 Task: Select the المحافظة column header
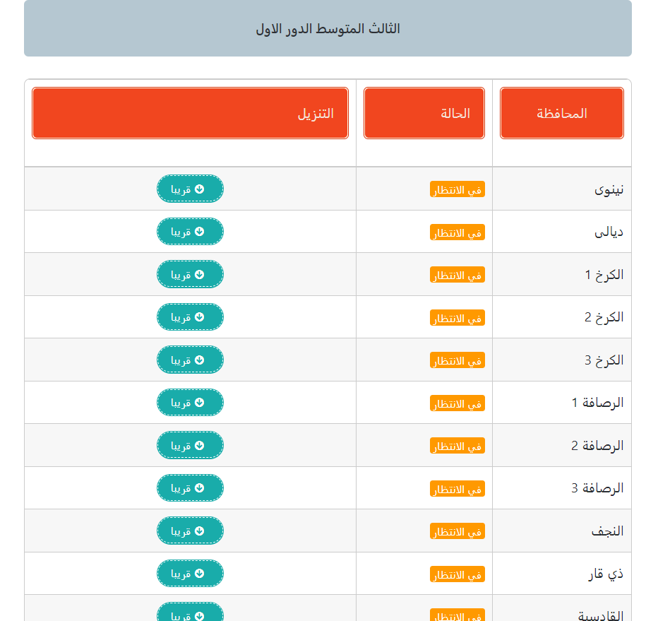pyautogui.click(x=562, y=113)
